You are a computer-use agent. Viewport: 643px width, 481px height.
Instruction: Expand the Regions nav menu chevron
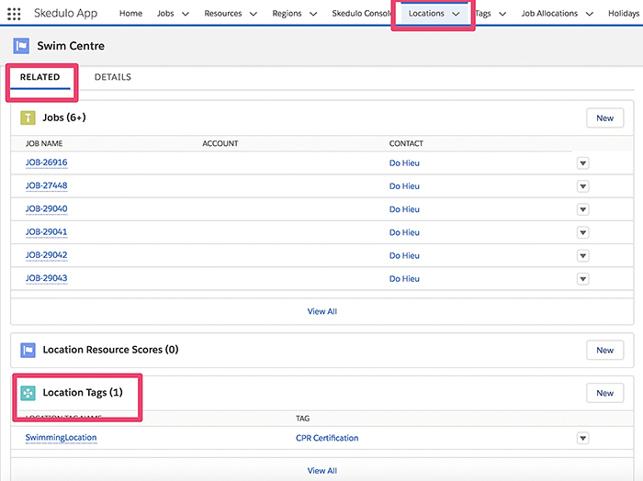pos(313,14)
